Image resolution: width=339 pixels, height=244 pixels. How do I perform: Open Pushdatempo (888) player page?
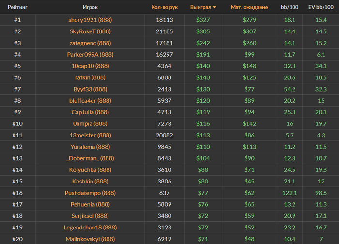tap(90, 193)
